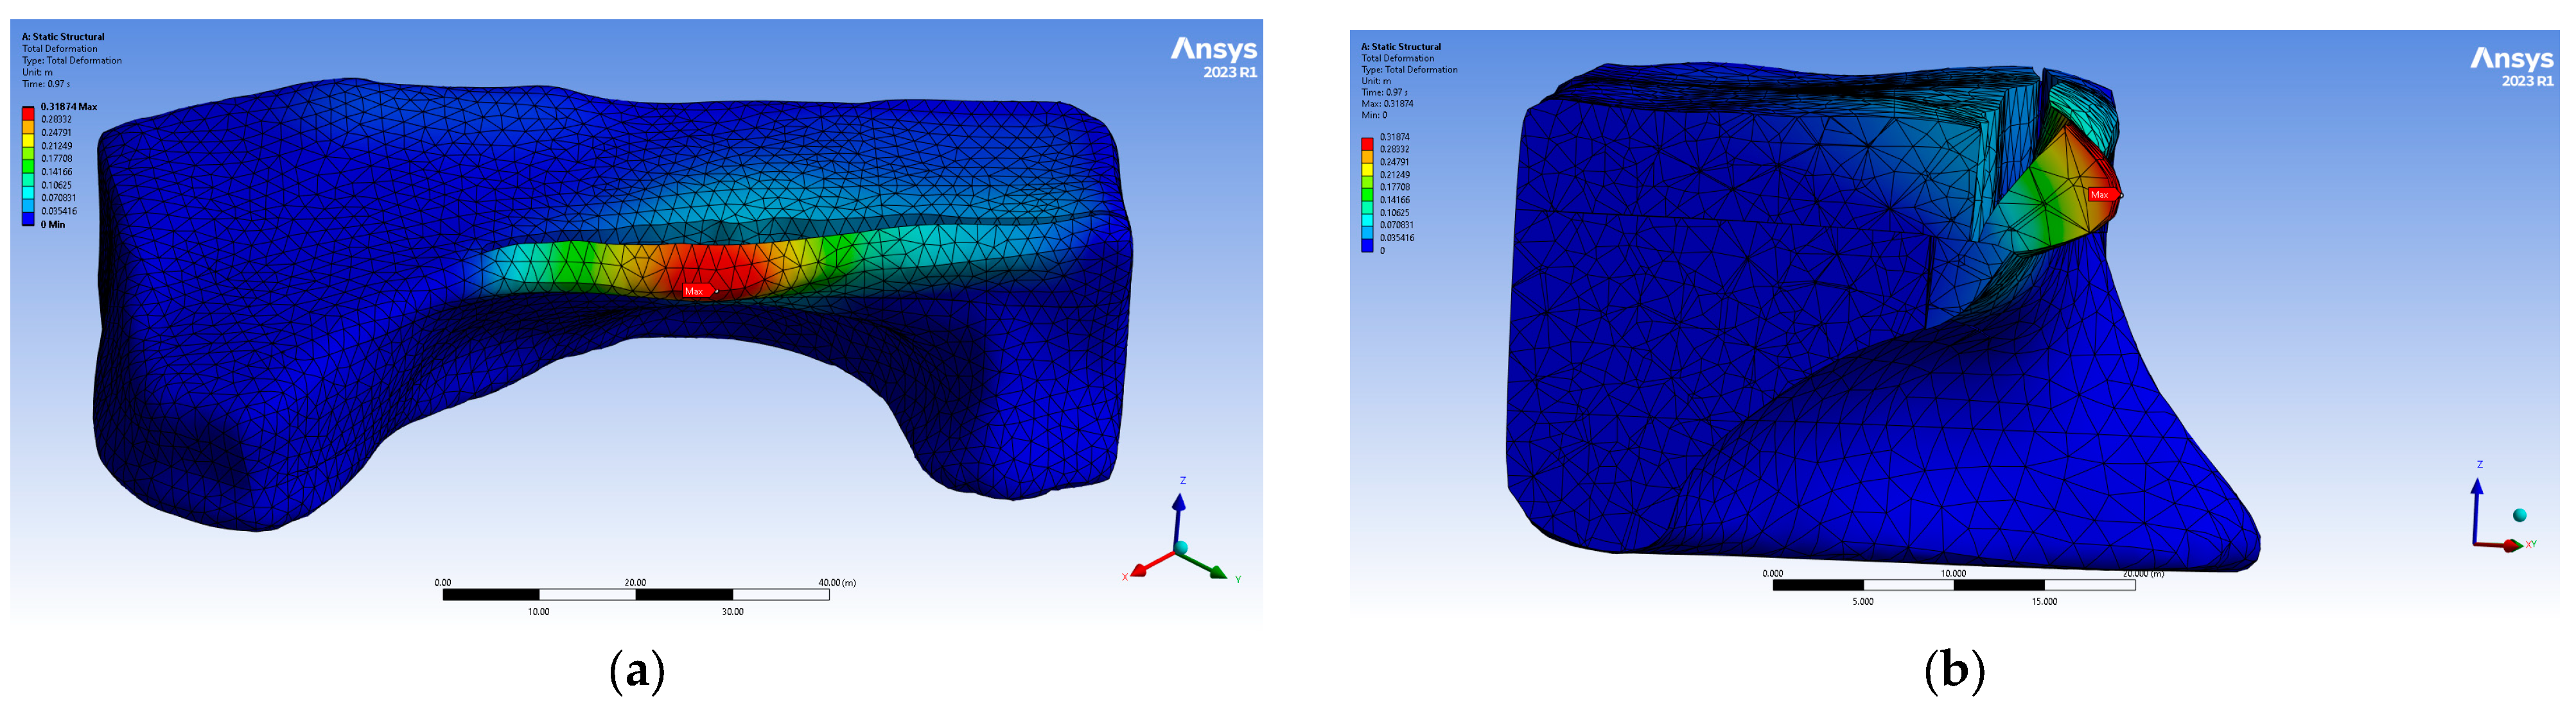Click the A: Static Structural title in panel (a)

(x=63, y=37)
